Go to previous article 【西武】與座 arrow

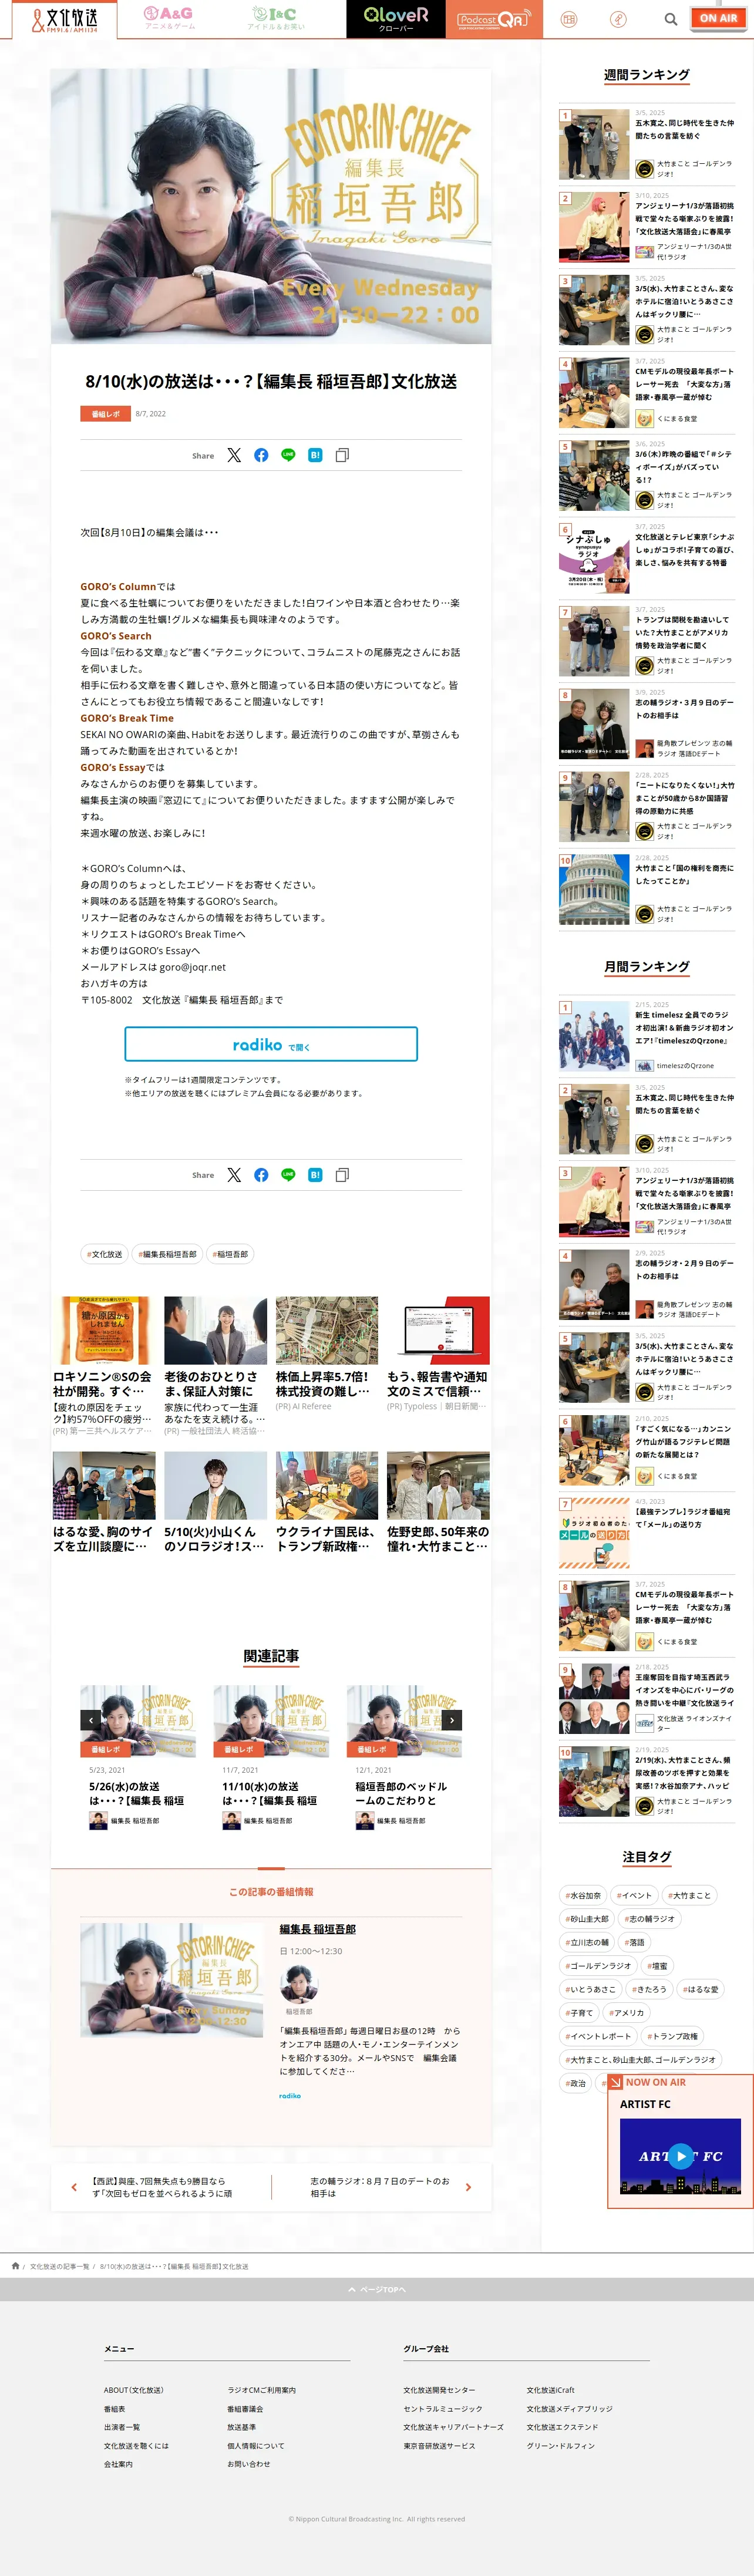point(74,2187)
